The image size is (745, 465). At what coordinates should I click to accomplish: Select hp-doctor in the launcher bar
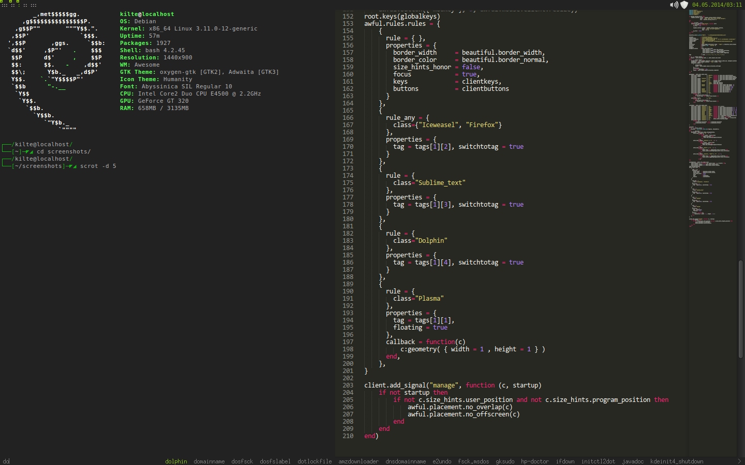pos(535,461)
